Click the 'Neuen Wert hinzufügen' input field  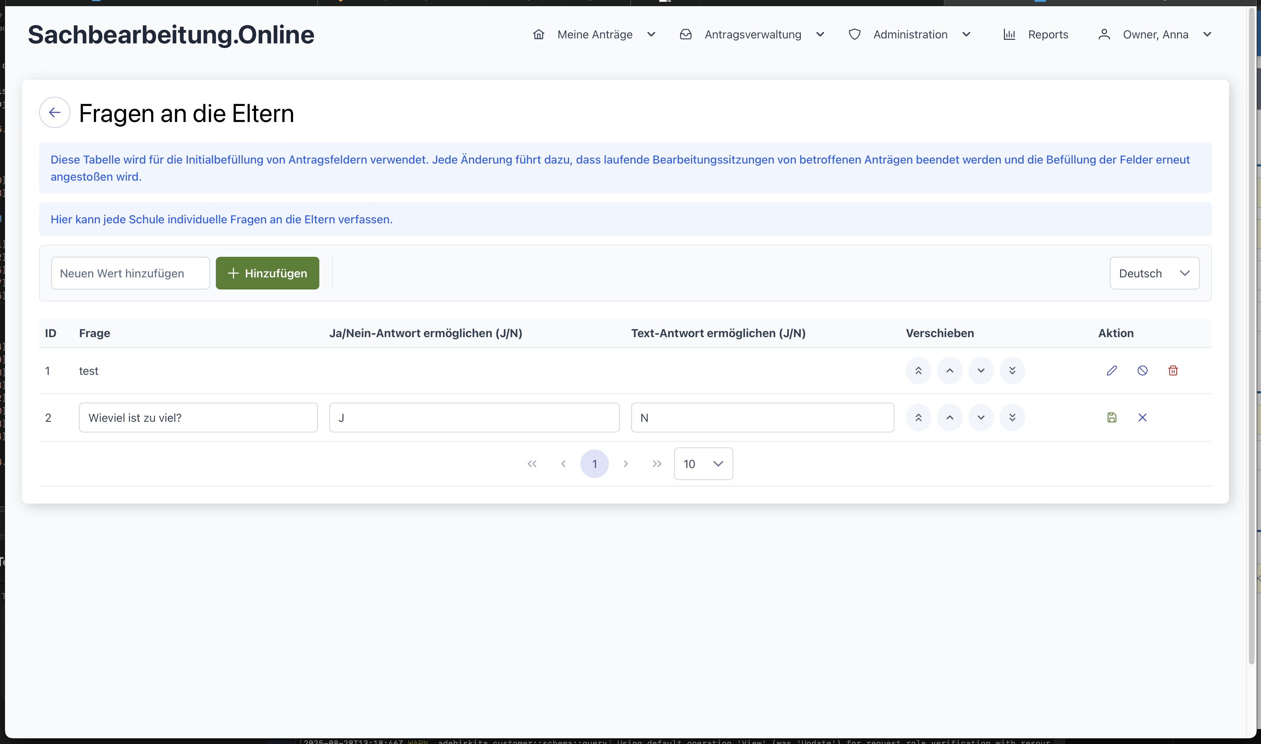click(x=130, y=273)
